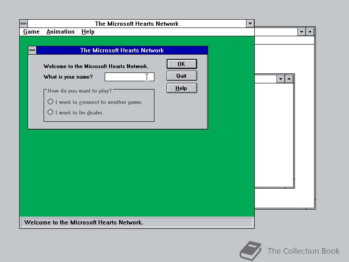Open the Animation menu
This screenshot has height=262, width=349.
pos(60,31)
